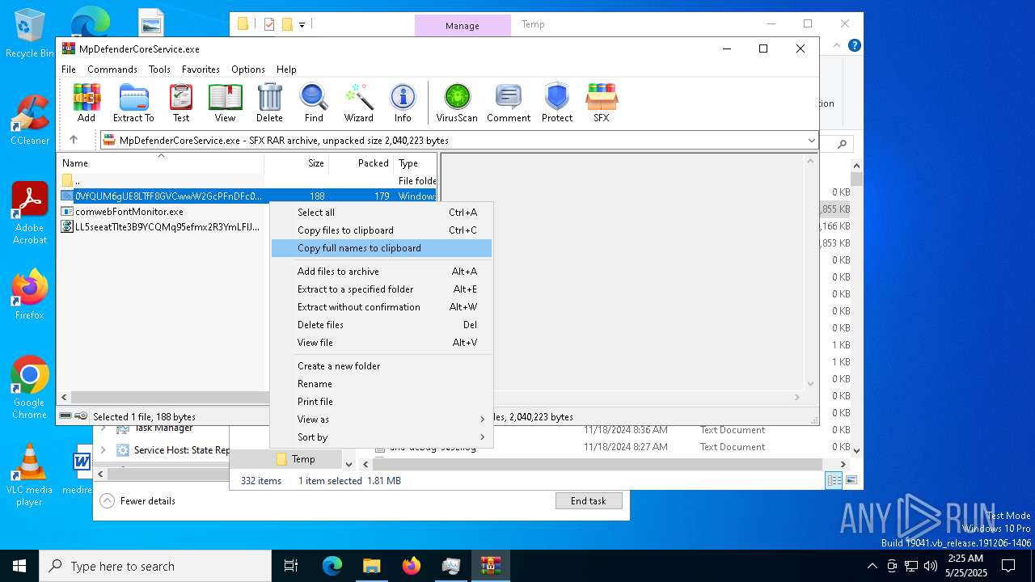The height and width of the screenshot is (582, 1035).
Task: Choose Copy files to clipboard
Action: (382, 230)
